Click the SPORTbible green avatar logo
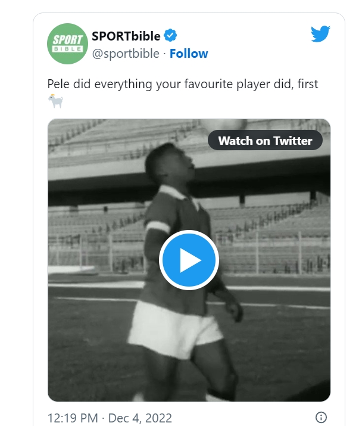Image resolution: width=359 pixels, height=426 pixels. click(67, 43)
